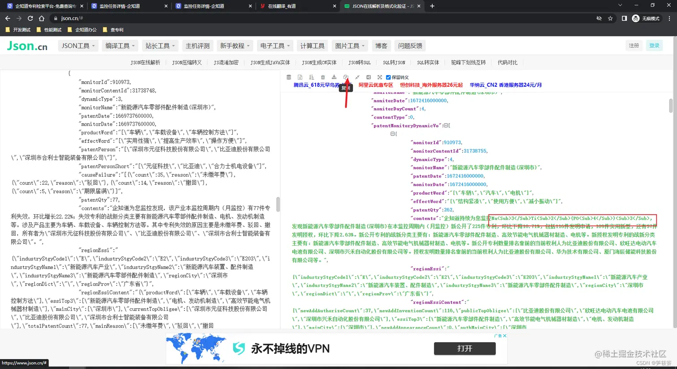Open the 站长工具 dropdown menu
The image size is (677, 369).
160,46
